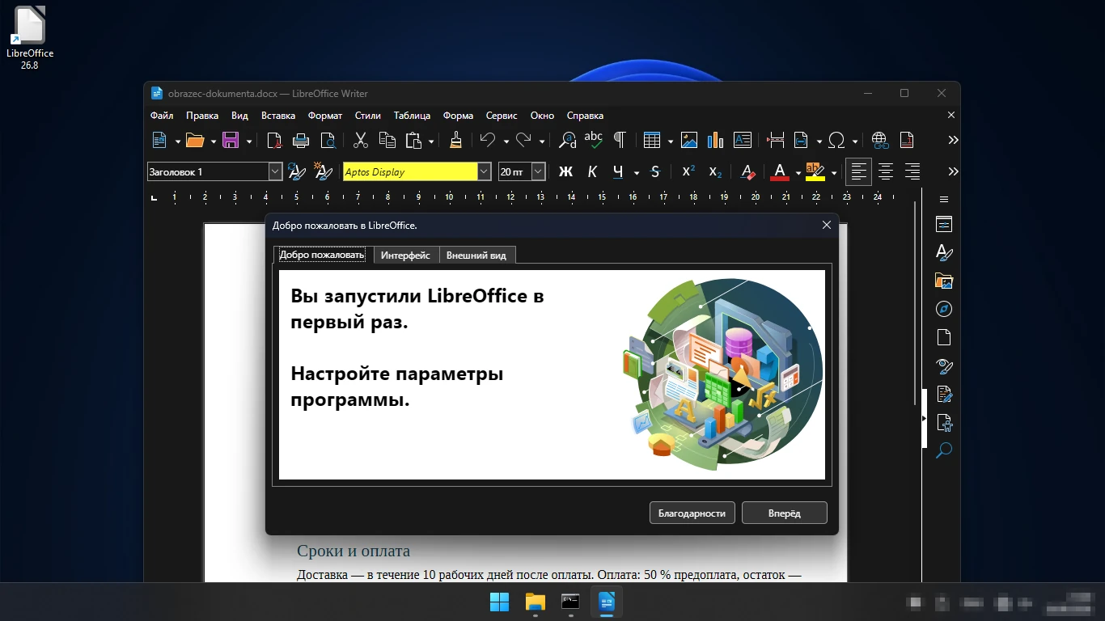Enable align left paragraph alignment
The width and height of the screenshot is (1105, 621).
(859, 171)
